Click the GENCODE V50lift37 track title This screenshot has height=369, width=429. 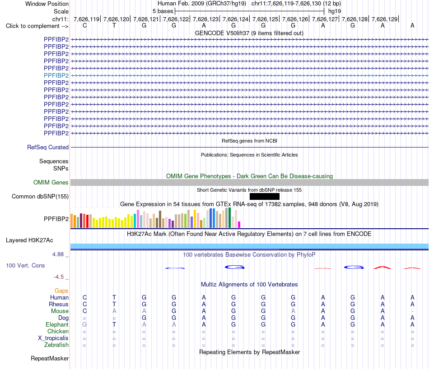249,33
